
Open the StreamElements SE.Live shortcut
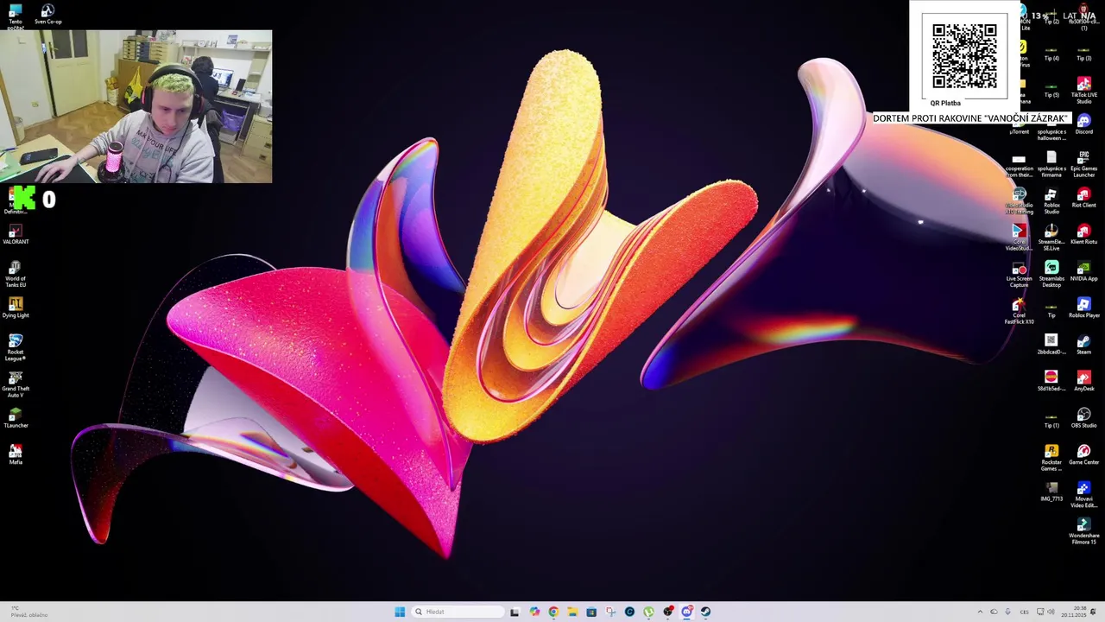[x=1051, y=237]
